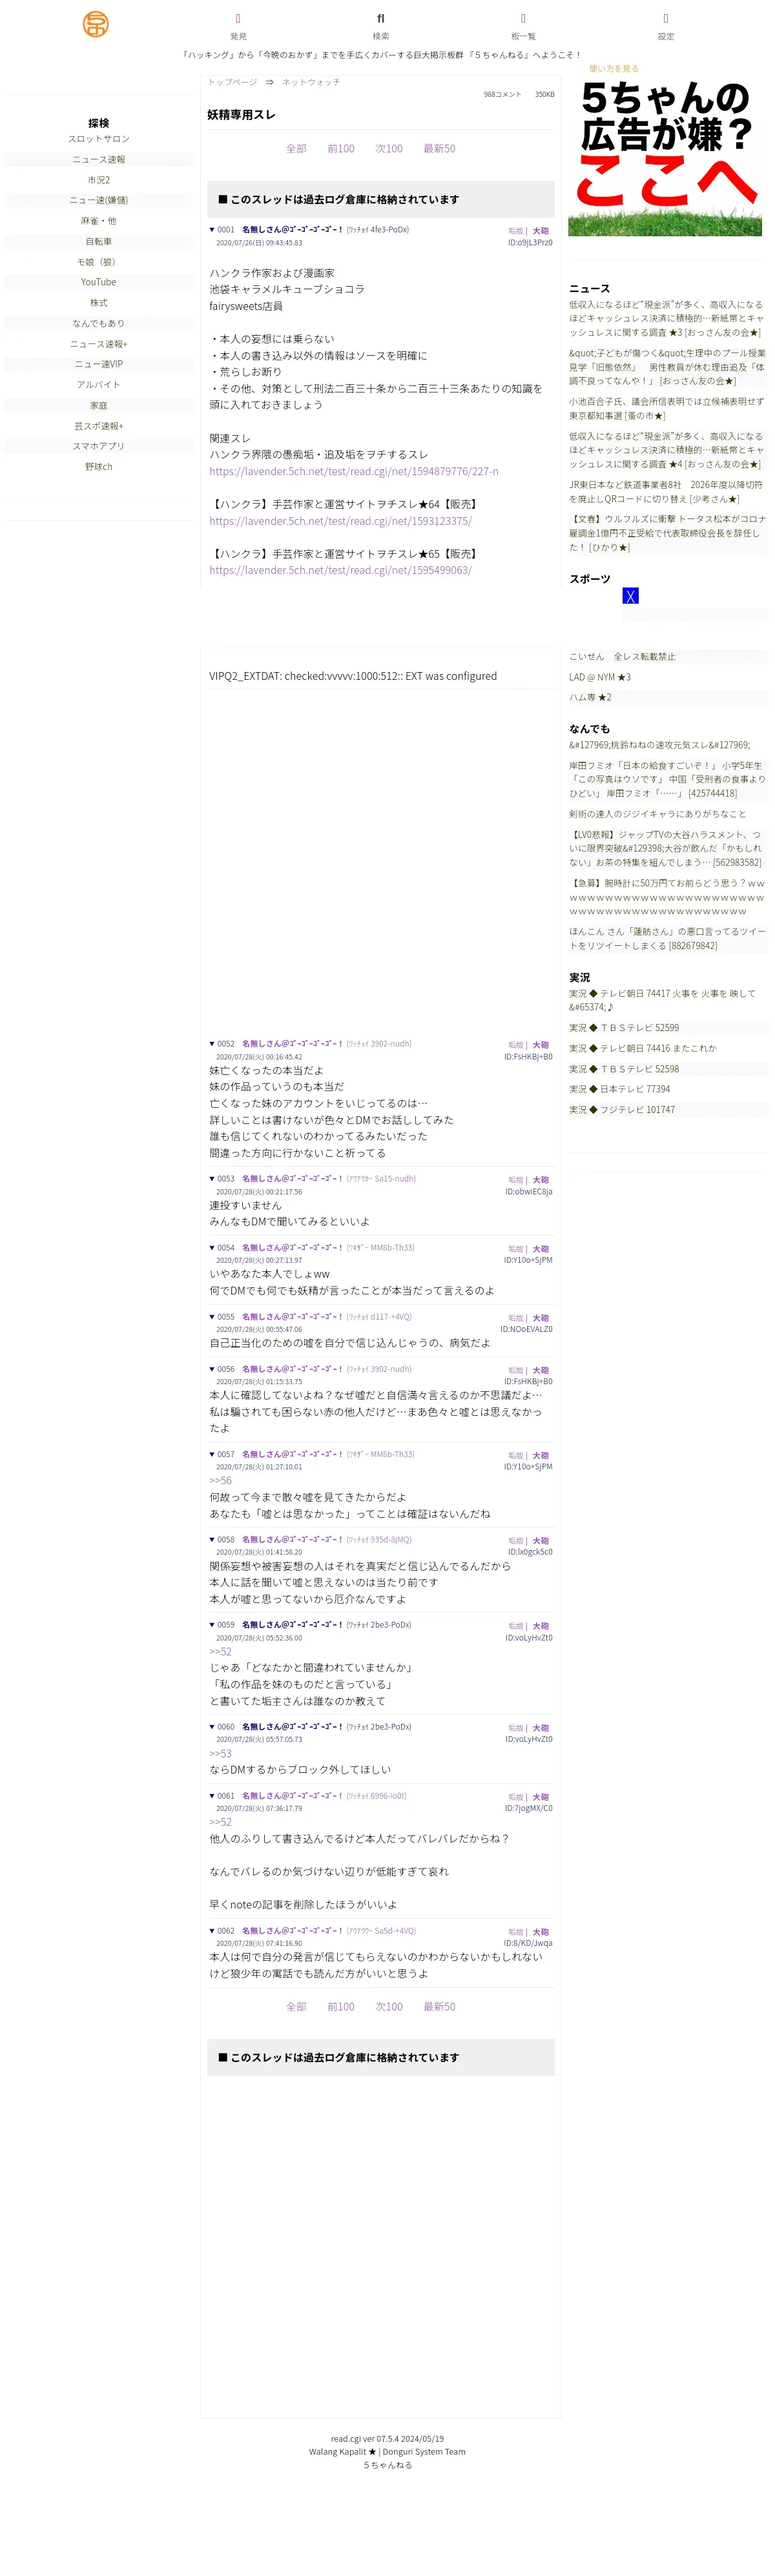
Task: Click the 5ちゃんの広告が嫌 banner image
Action: click(665, 157)
